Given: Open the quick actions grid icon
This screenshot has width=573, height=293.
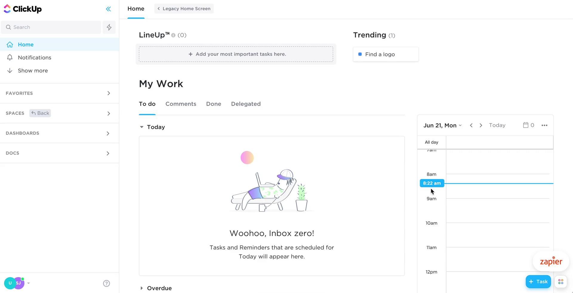Looking at the screenshot, I should 560,282.
